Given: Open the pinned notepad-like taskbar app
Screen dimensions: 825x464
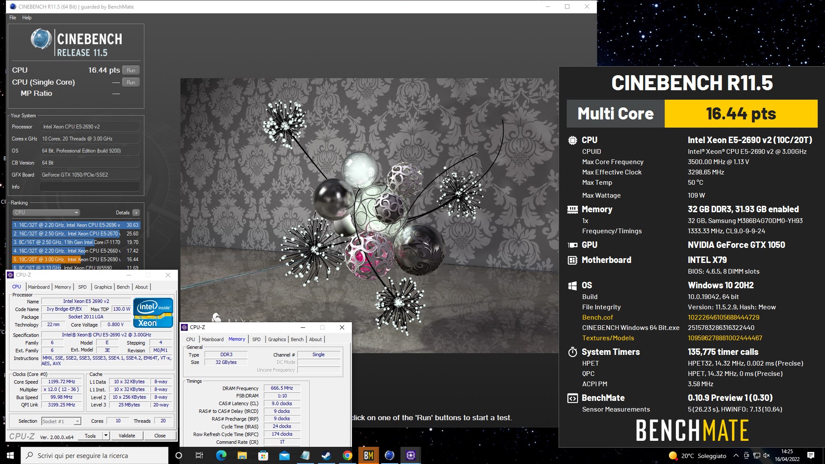Looking at the screenshot, I should point(305,455).
